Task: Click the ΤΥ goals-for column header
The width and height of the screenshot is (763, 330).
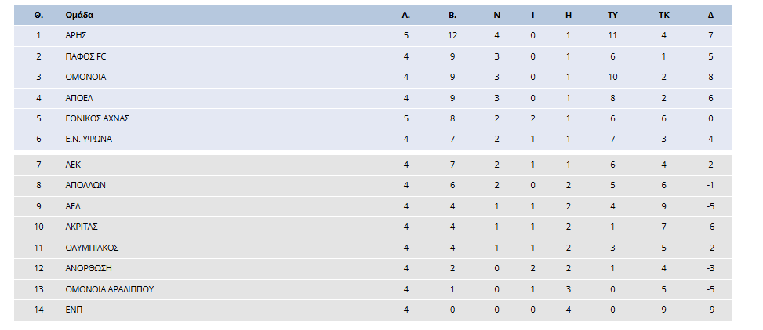Action: tap(612, 15)
